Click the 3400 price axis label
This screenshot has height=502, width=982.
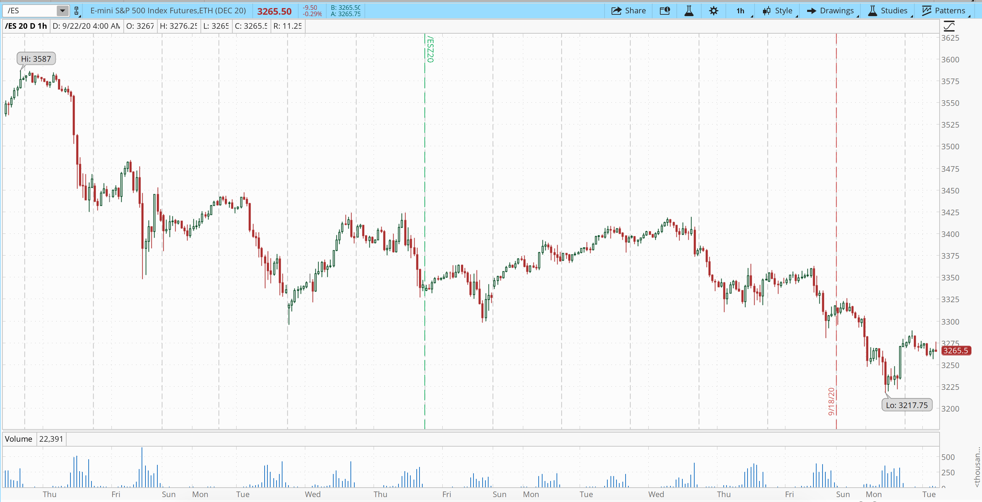(x=950, y=234)
